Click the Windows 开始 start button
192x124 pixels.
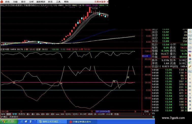click(x=9, y=121)
